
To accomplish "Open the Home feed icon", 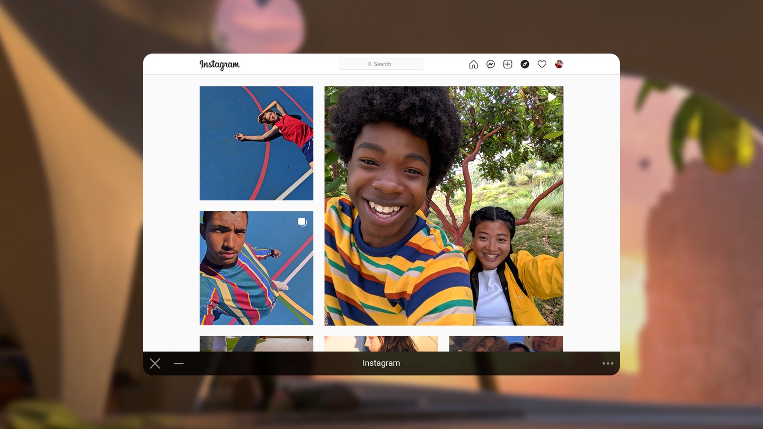I will tap(473, 64).
